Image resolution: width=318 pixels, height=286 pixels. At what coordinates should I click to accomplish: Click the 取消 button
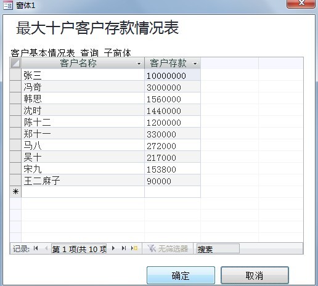tap(255, 276)
